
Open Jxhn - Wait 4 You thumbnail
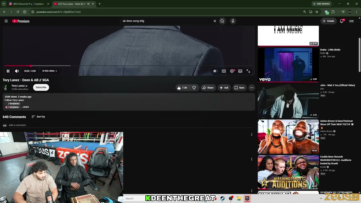(288, 100)
